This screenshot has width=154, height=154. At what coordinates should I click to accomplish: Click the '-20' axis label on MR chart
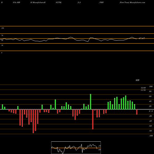[x=150, y=116]
